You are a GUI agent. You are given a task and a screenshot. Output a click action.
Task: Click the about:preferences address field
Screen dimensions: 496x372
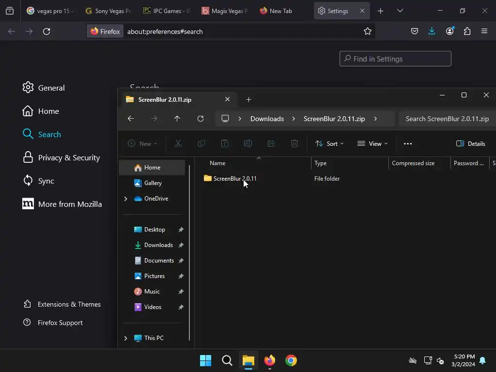pyautogui.click(x=165, y=31)
